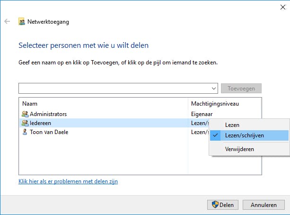Click the back arrow icon
This screenshot has height=215, width=290.
click(7, 21)
